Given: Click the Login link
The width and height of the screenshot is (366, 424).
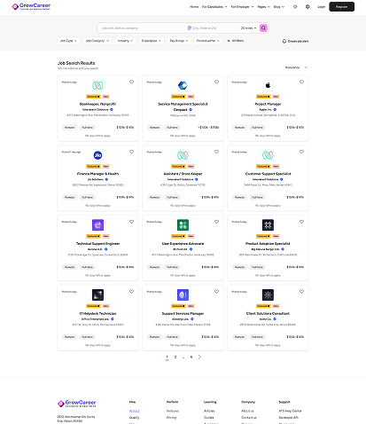Looking at the screenshot, I should 321,6.
